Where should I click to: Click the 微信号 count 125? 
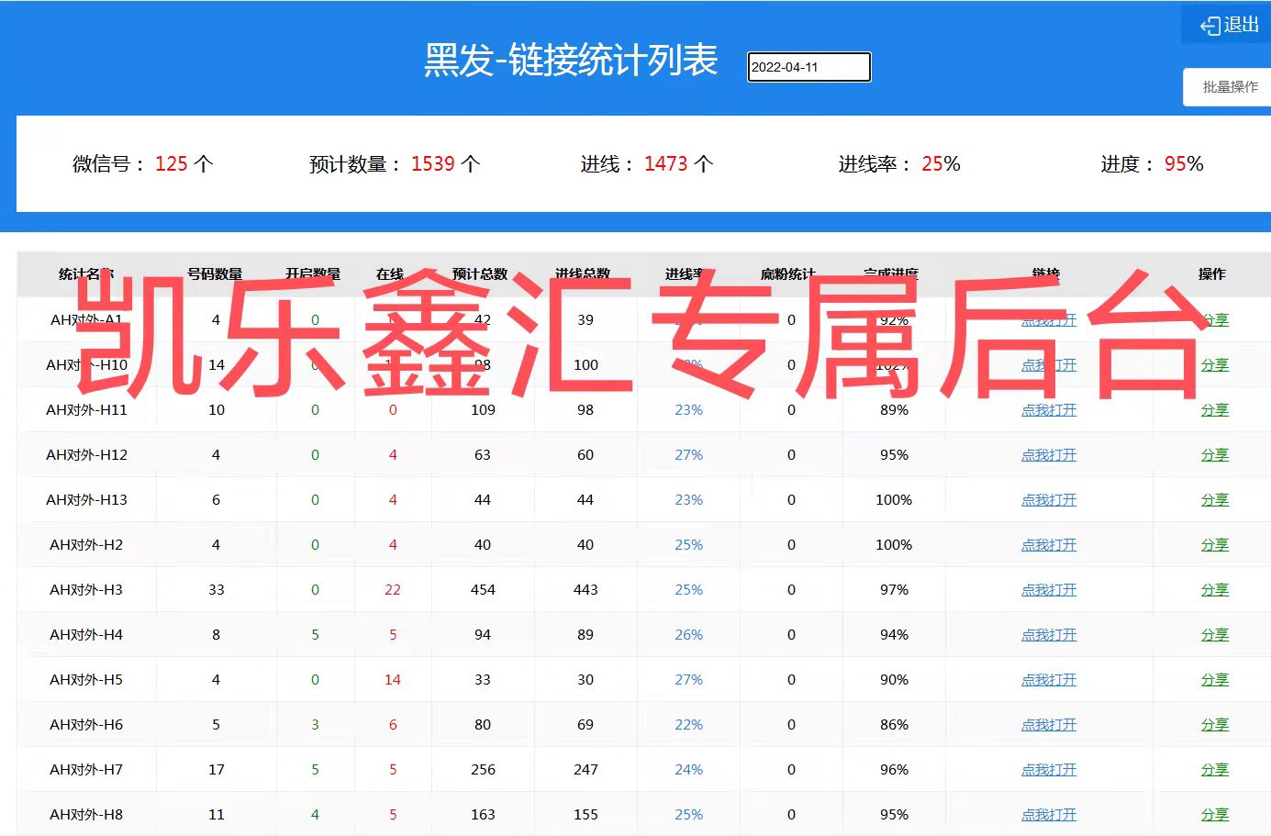coord(171,164)
